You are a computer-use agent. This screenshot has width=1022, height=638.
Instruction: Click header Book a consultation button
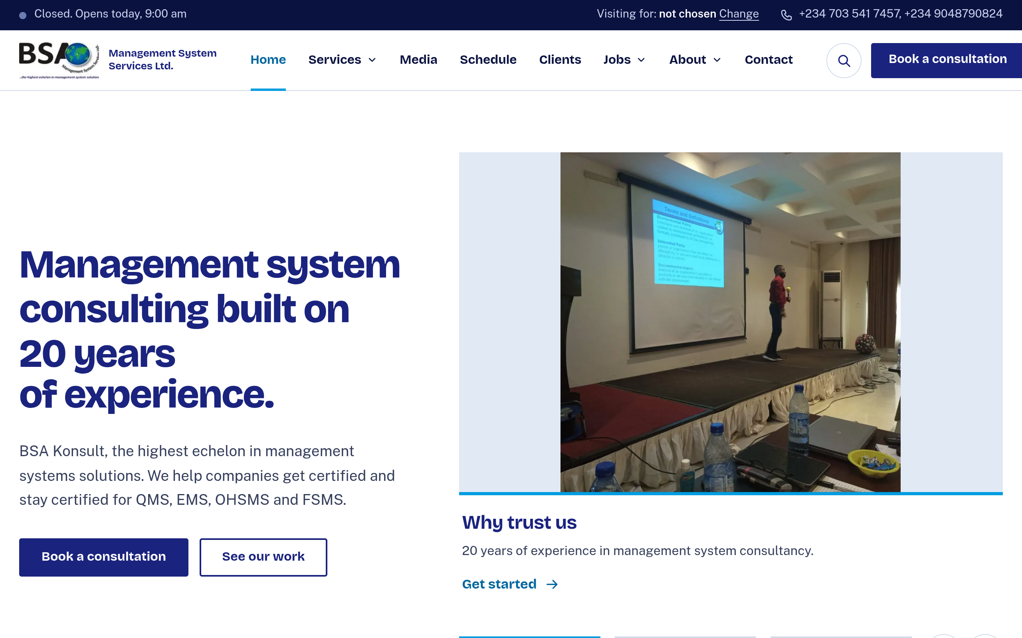(x=947, y=60)
